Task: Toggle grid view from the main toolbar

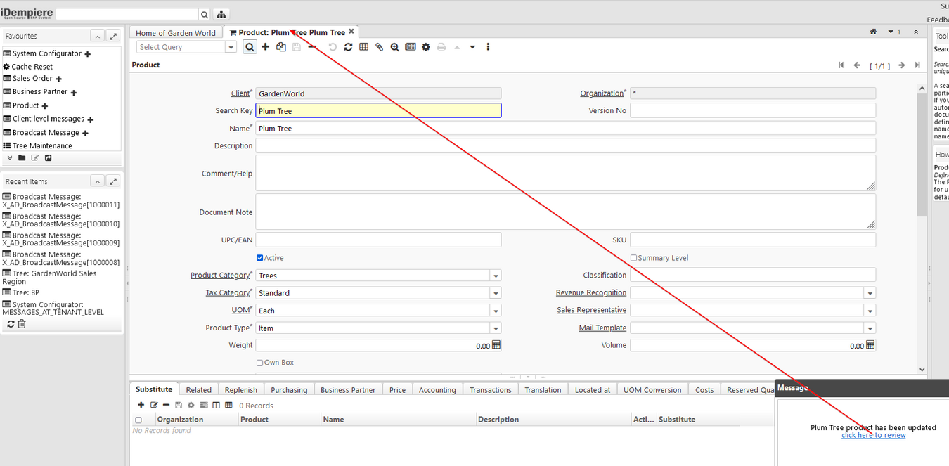Action: point(363,47)
